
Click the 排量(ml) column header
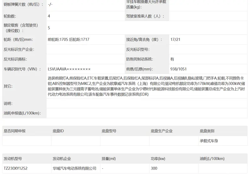[109, 159]
